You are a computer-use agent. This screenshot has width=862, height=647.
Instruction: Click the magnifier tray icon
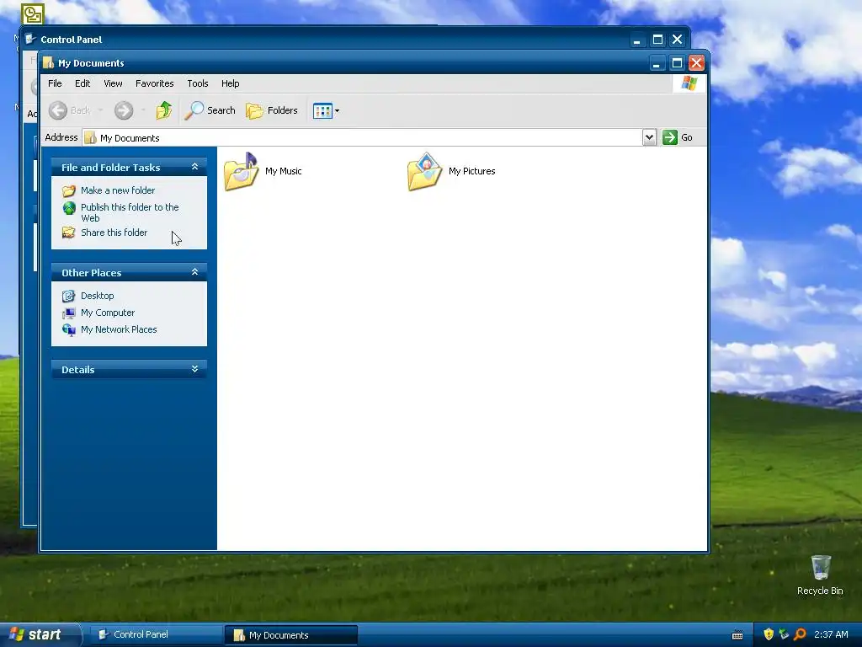click(x=800, y=635)
